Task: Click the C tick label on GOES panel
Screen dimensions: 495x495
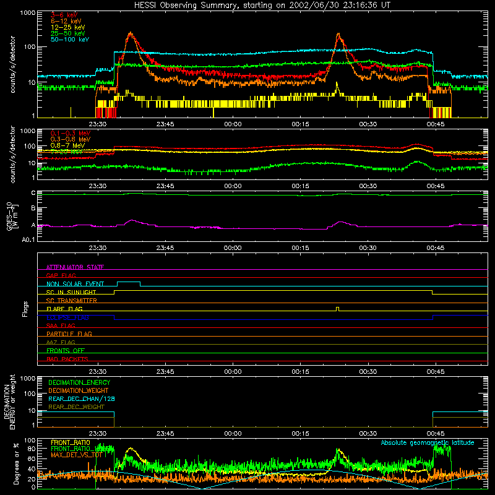Action: [x=33, y=193]
